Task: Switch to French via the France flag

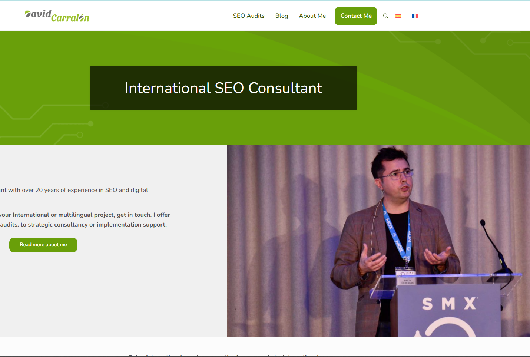Action: (415, 16)
